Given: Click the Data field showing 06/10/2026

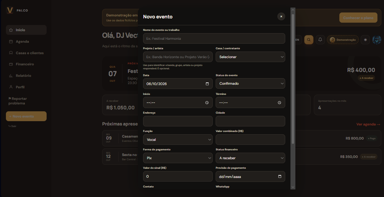Looking at the screenshot, I should point(178,83).
